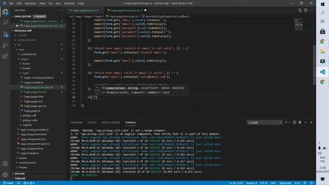
Task: Switch to the Output panel tab
Action: click(x=92, y=122)
